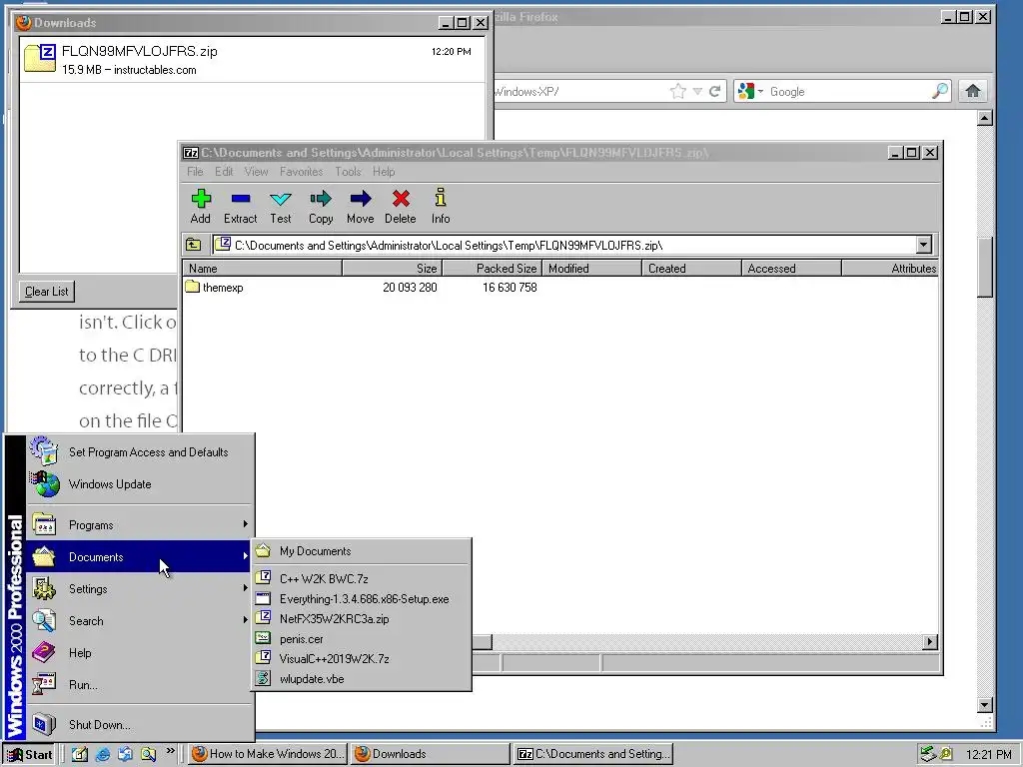1023x767 pixels.
Task: Go up one folder level in 7-Zip
Action: tap(194, 246)
